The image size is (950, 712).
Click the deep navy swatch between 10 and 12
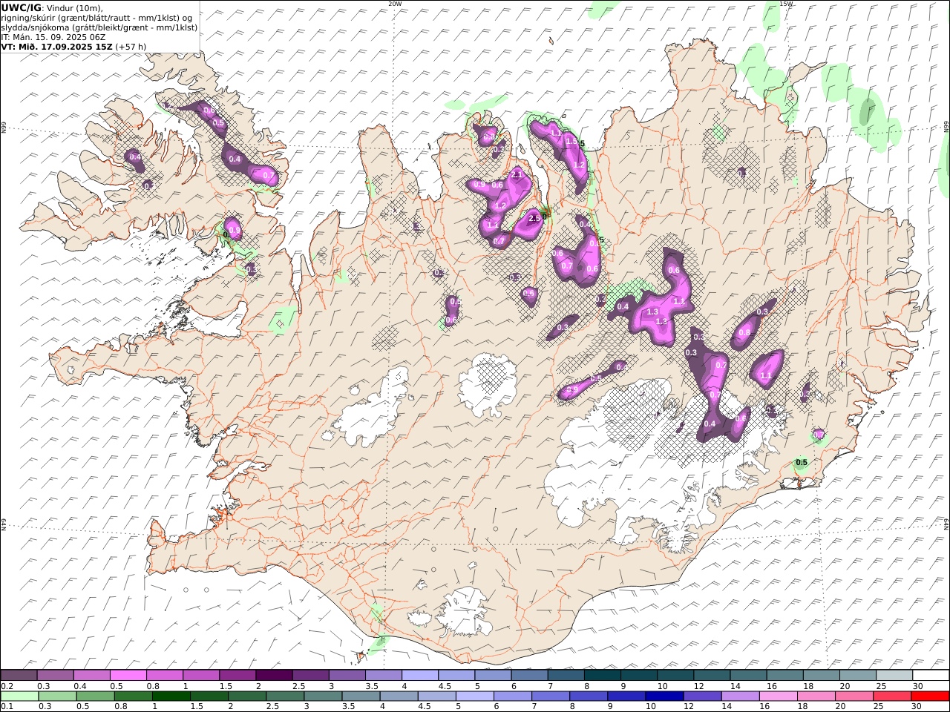664,696
